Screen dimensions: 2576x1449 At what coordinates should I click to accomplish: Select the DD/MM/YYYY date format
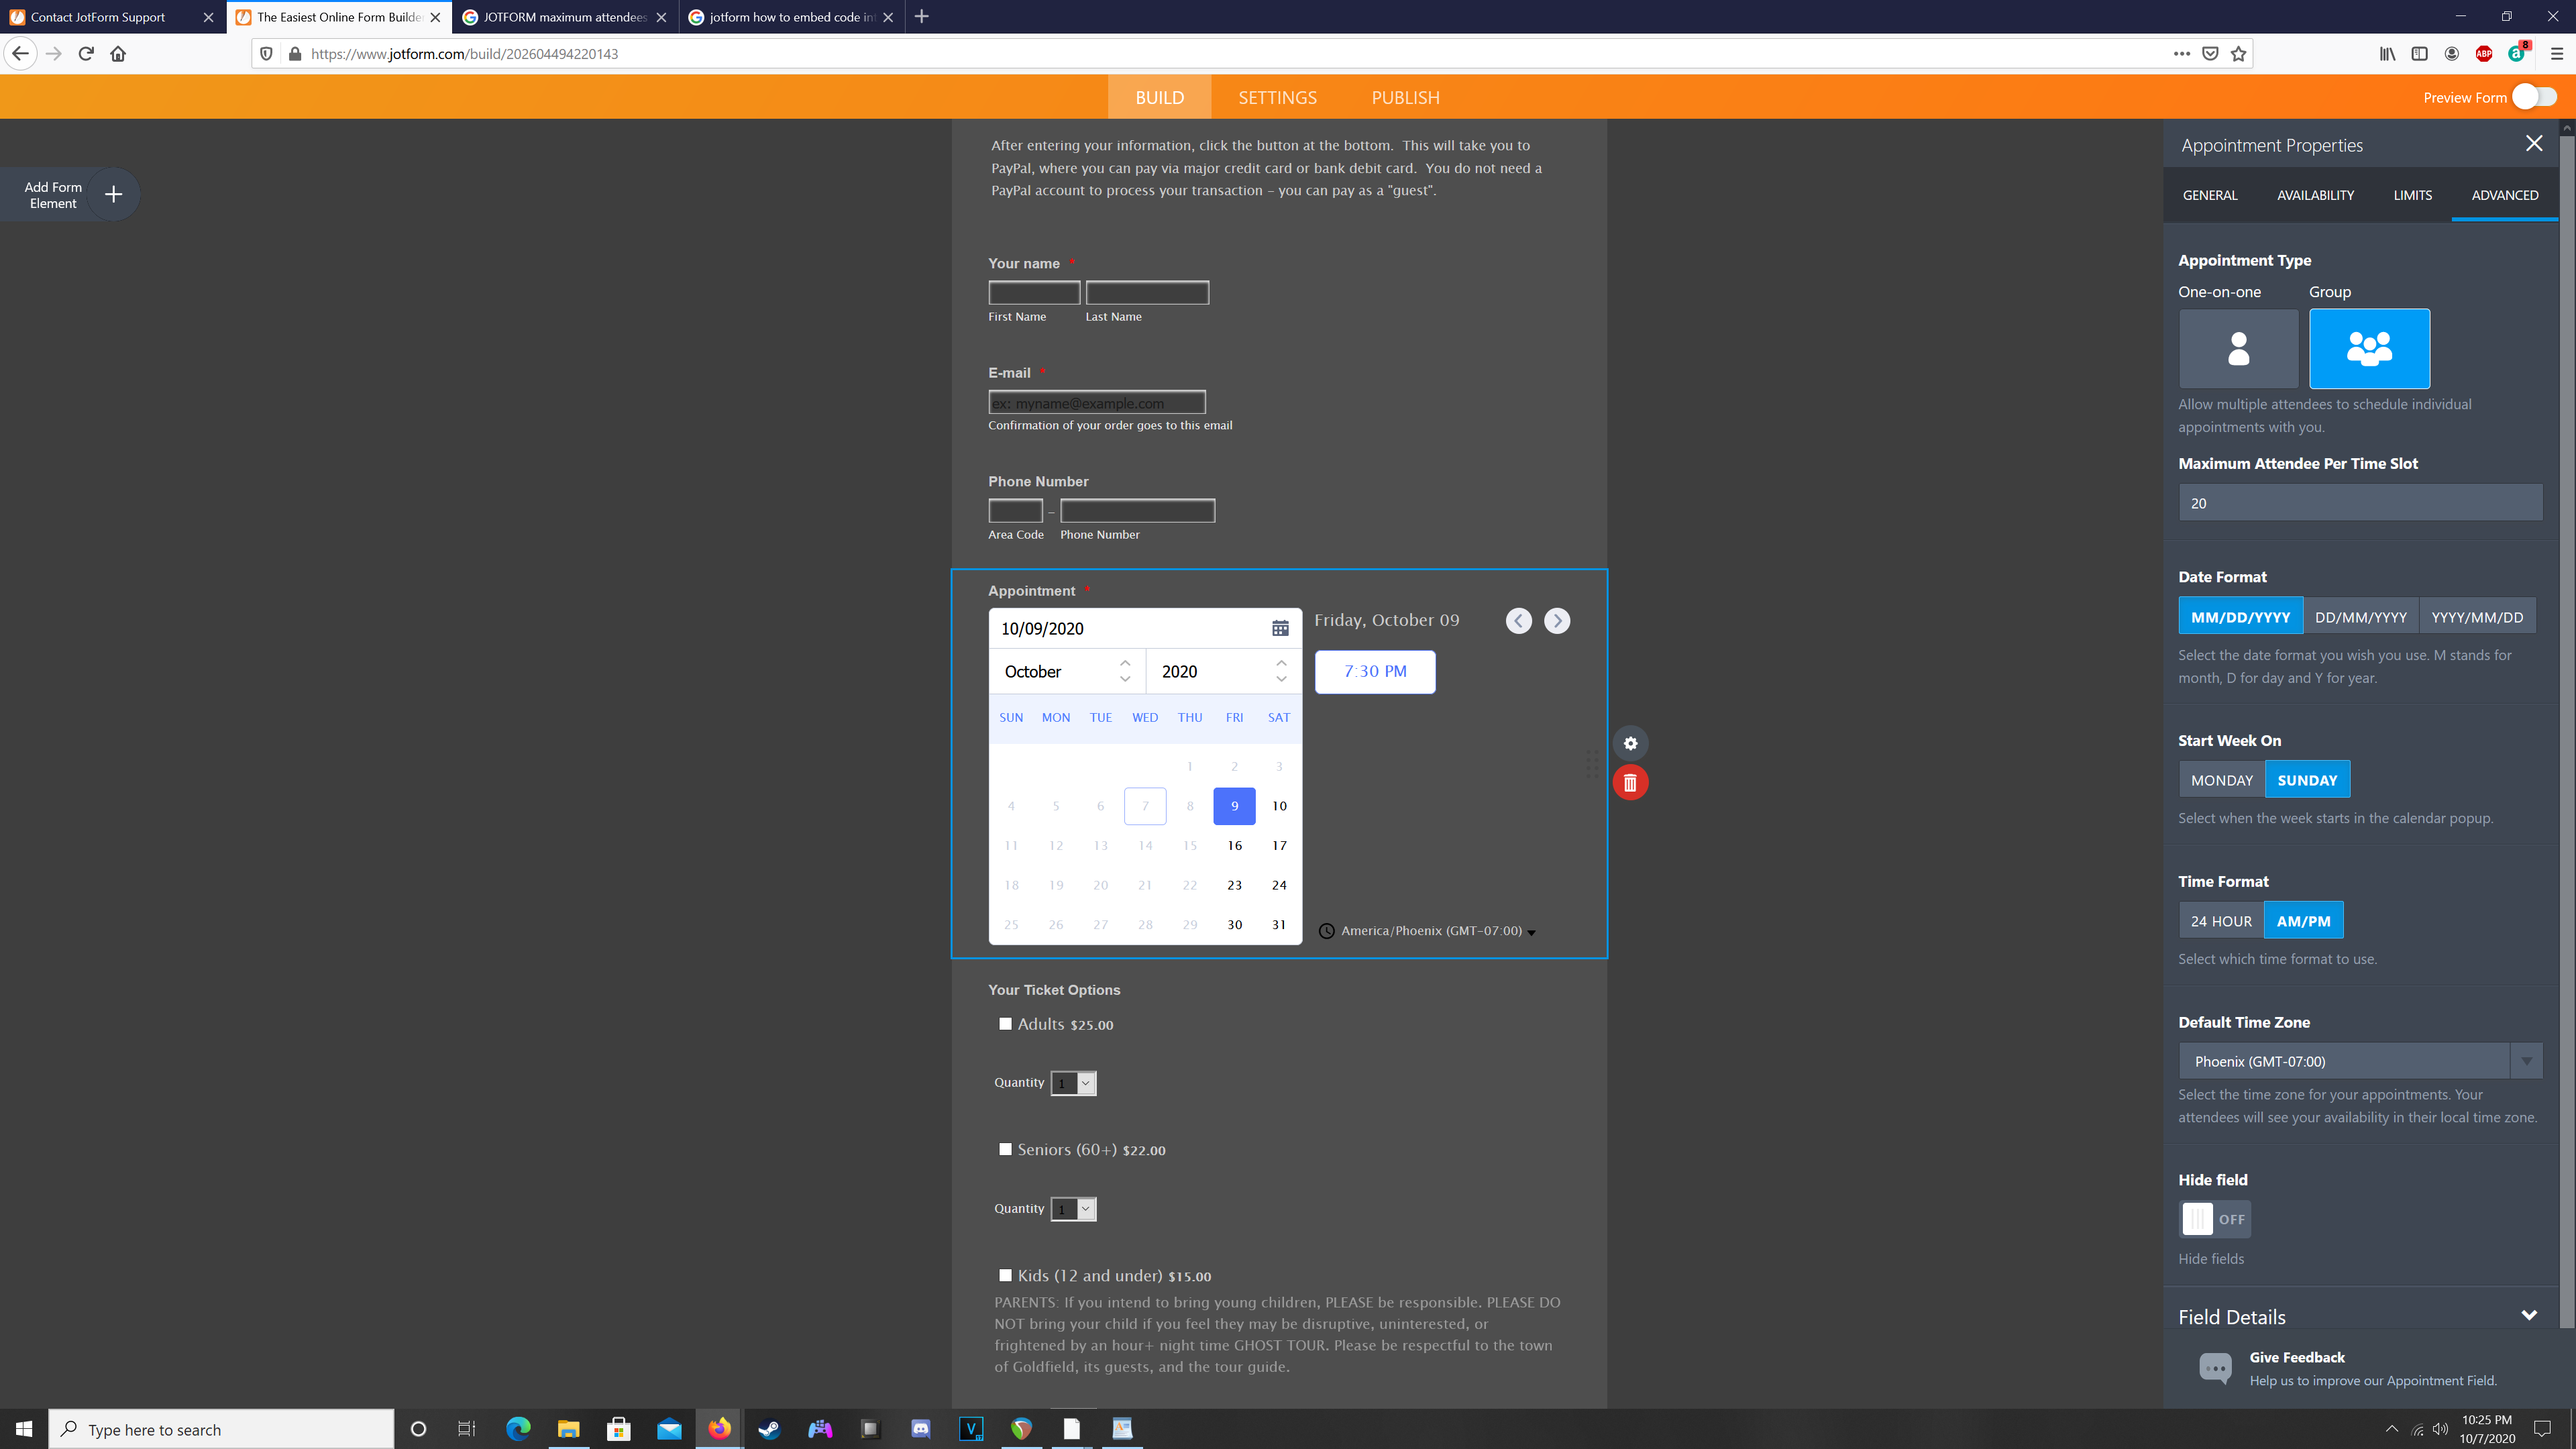pyautogui.click(x=2360, y=617)
